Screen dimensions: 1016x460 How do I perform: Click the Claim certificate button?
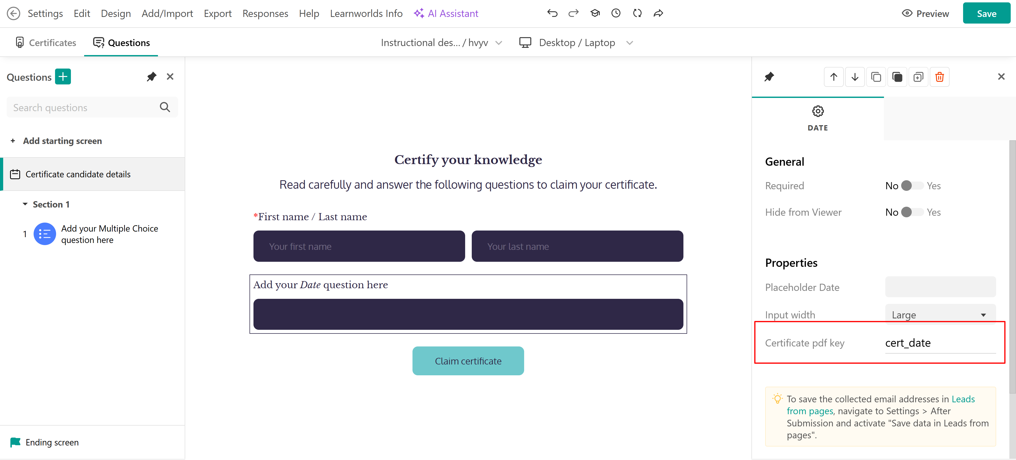click(468, 361)
